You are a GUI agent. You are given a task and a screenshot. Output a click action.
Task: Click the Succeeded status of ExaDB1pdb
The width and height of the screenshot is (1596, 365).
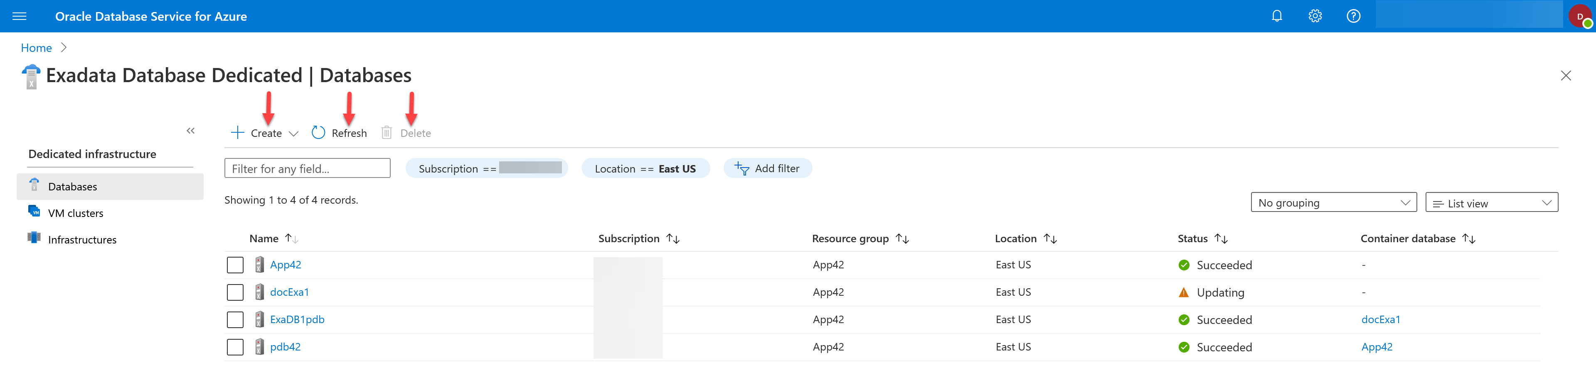pyautogui.click(x=1224, y=320)
